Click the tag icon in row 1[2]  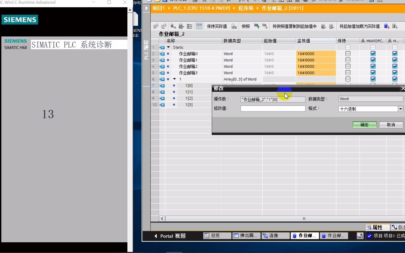click(x=162, y=98)
